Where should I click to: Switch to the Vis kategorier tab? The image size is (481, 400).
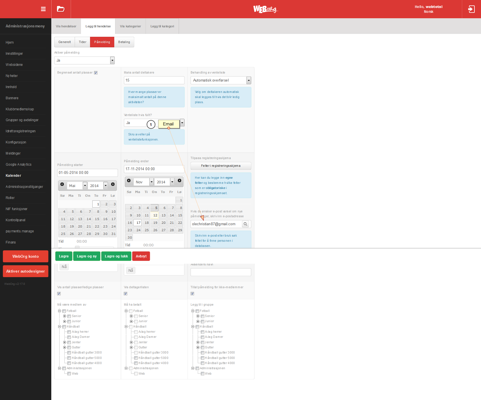click(x=131, y=26)
